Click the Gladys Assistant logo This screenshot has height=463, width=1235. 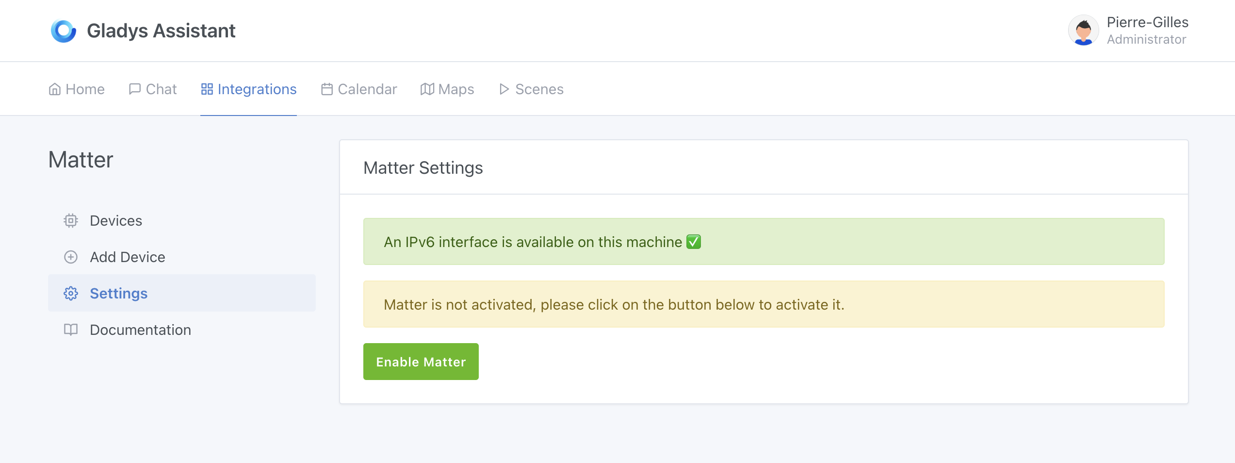63,30
